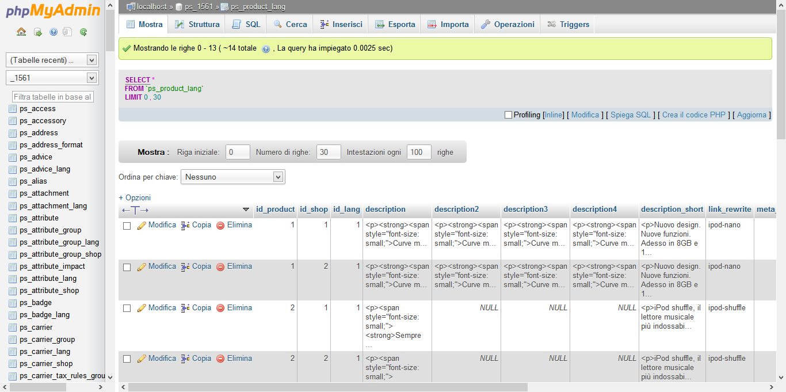Click red delete icon for first row

[220, 226]
